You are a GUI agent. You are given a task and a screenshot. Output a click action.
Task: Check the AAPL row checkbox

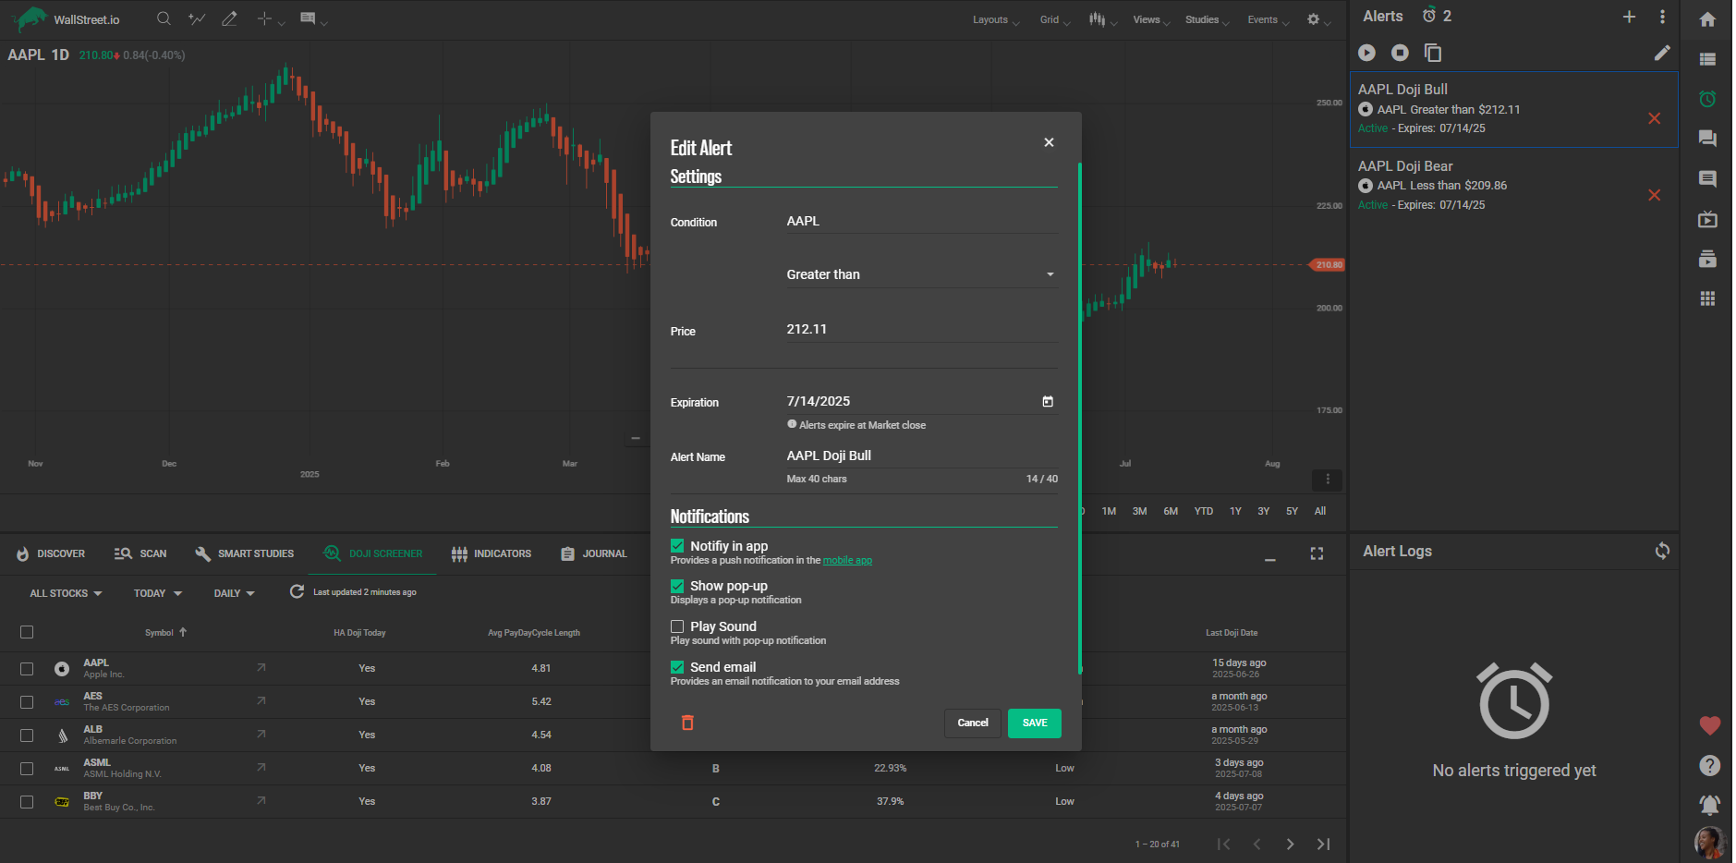[x=27, y=668]
